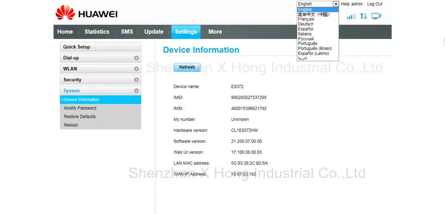Expand the WLAN section arrow
Viewport: 445px width, 214px height.
pos(136,69)
